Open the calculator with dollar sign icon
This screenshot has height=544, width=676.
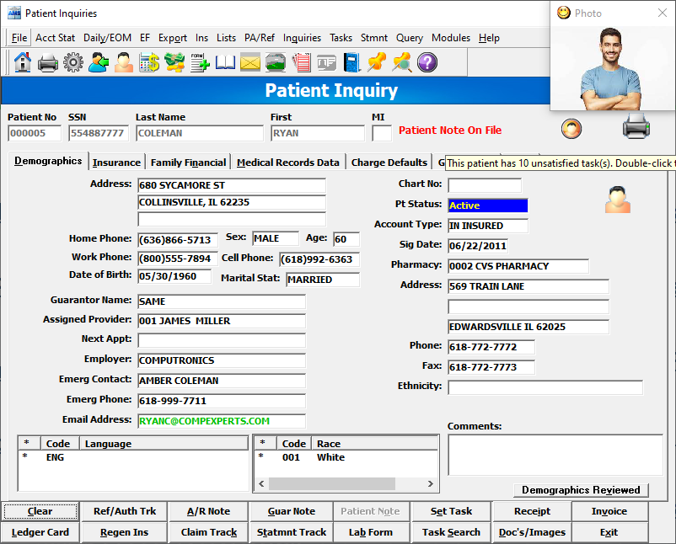[149, 62]
